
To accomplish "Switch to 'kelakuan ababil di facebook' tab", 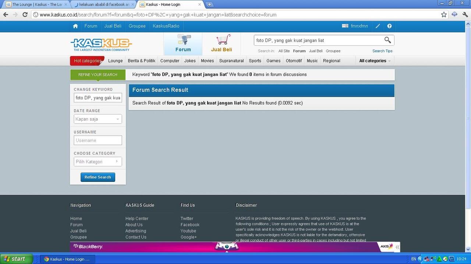I will click(x=104, y=4).
